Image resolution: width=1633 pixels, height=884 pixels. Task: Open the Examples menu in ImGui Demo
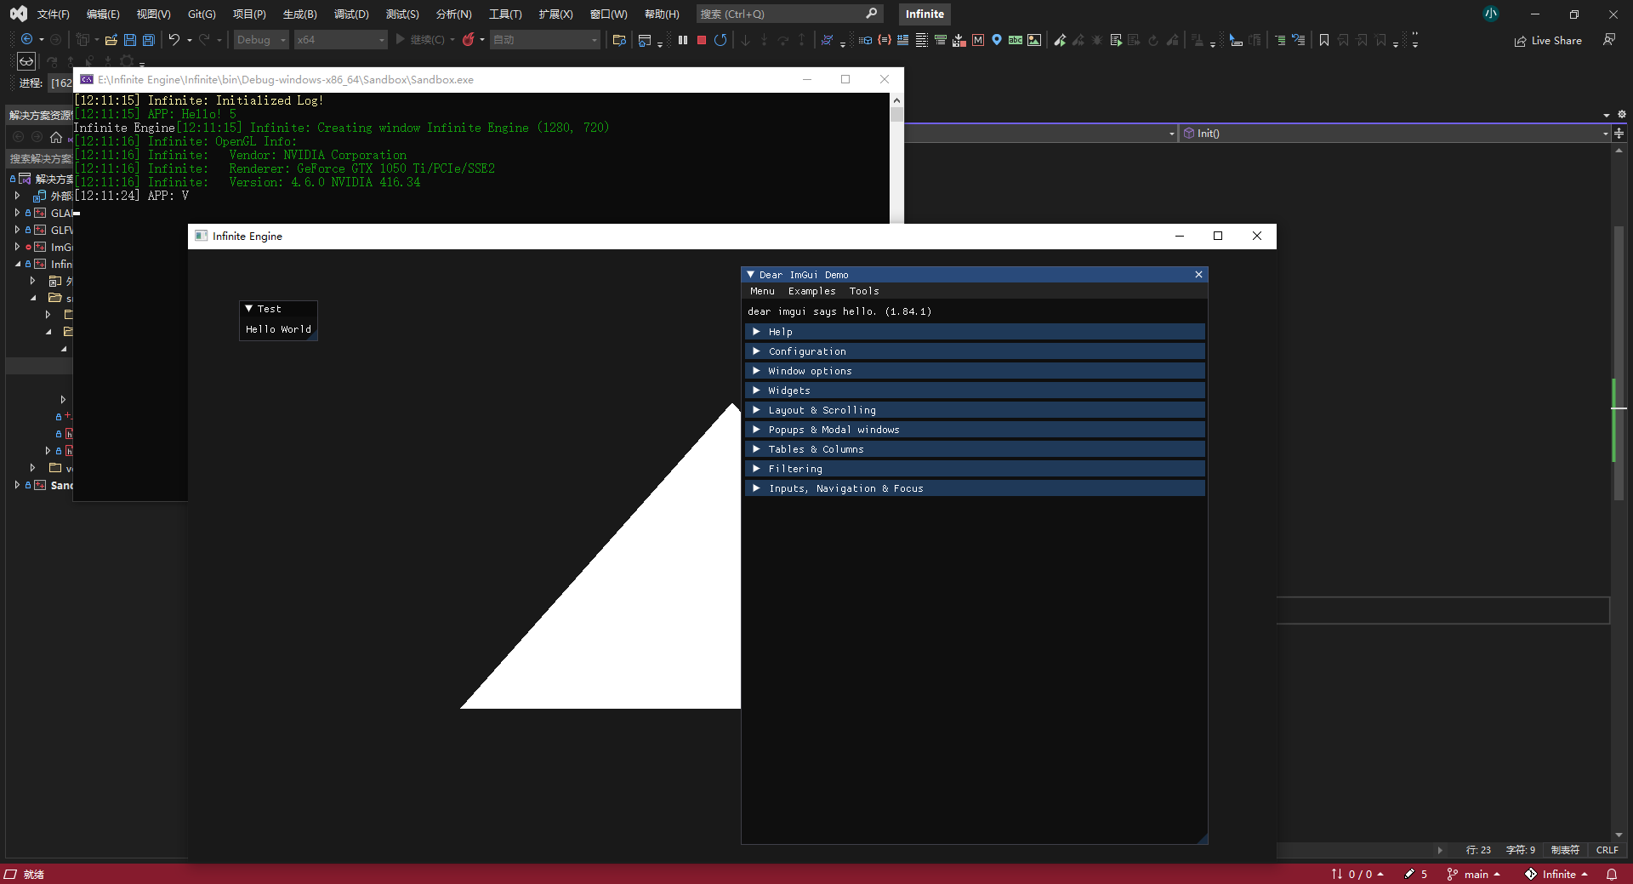(811, 291)
